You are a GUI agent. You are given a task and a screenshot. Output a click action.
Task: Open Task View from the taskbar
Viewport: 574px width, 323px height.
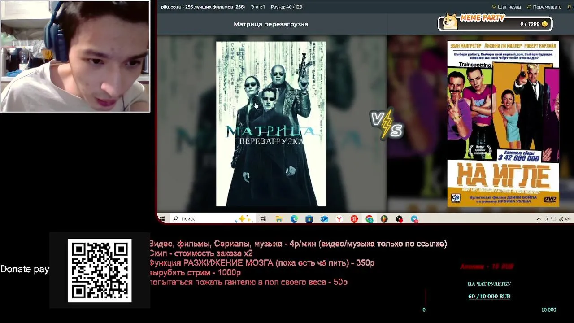point(264,219)
